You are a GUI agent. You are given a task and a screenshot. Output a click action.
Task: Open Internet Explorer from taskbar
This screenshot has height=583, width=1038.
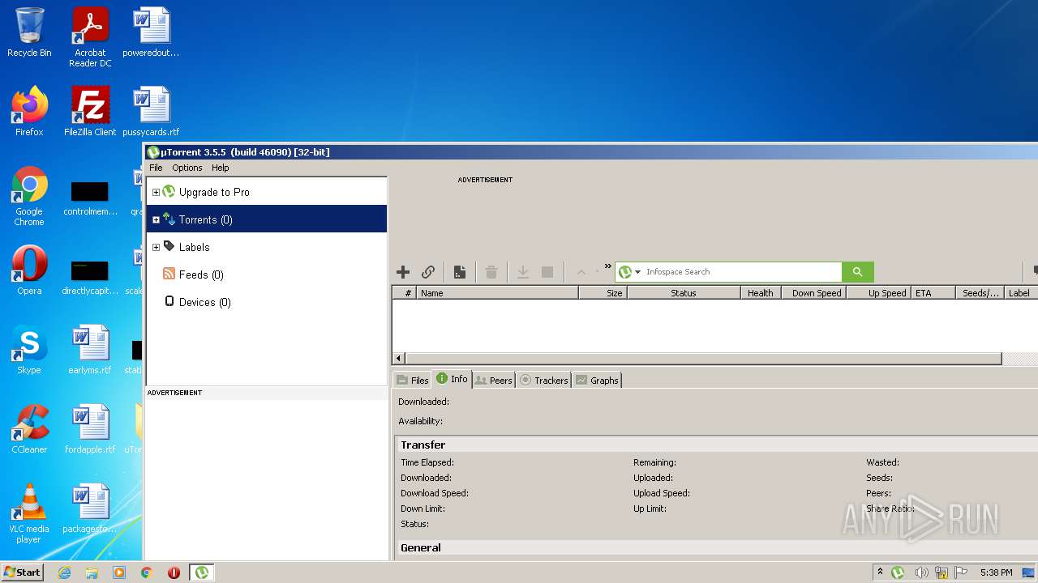point(64,572)
